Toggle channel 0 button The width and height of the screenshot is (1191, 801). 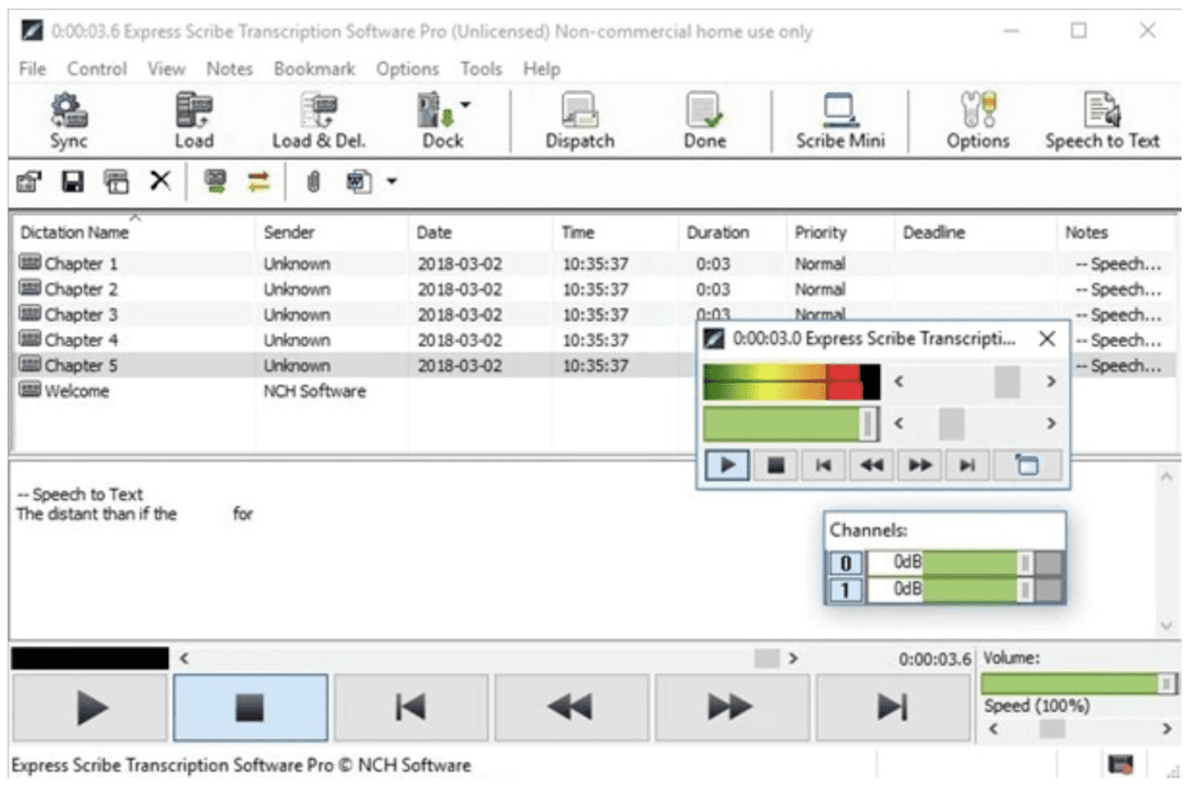(x=845, y=563)
